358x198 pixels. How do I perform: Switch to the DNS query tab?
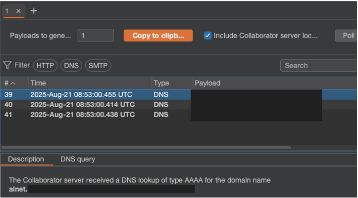click(x=78, y=159)
